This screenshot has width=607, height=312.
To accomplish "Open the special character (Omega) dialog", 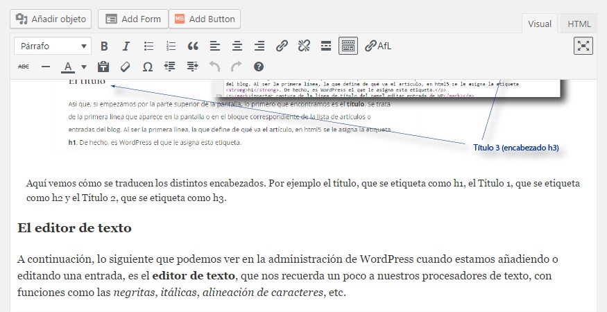I will click(147, 67).
